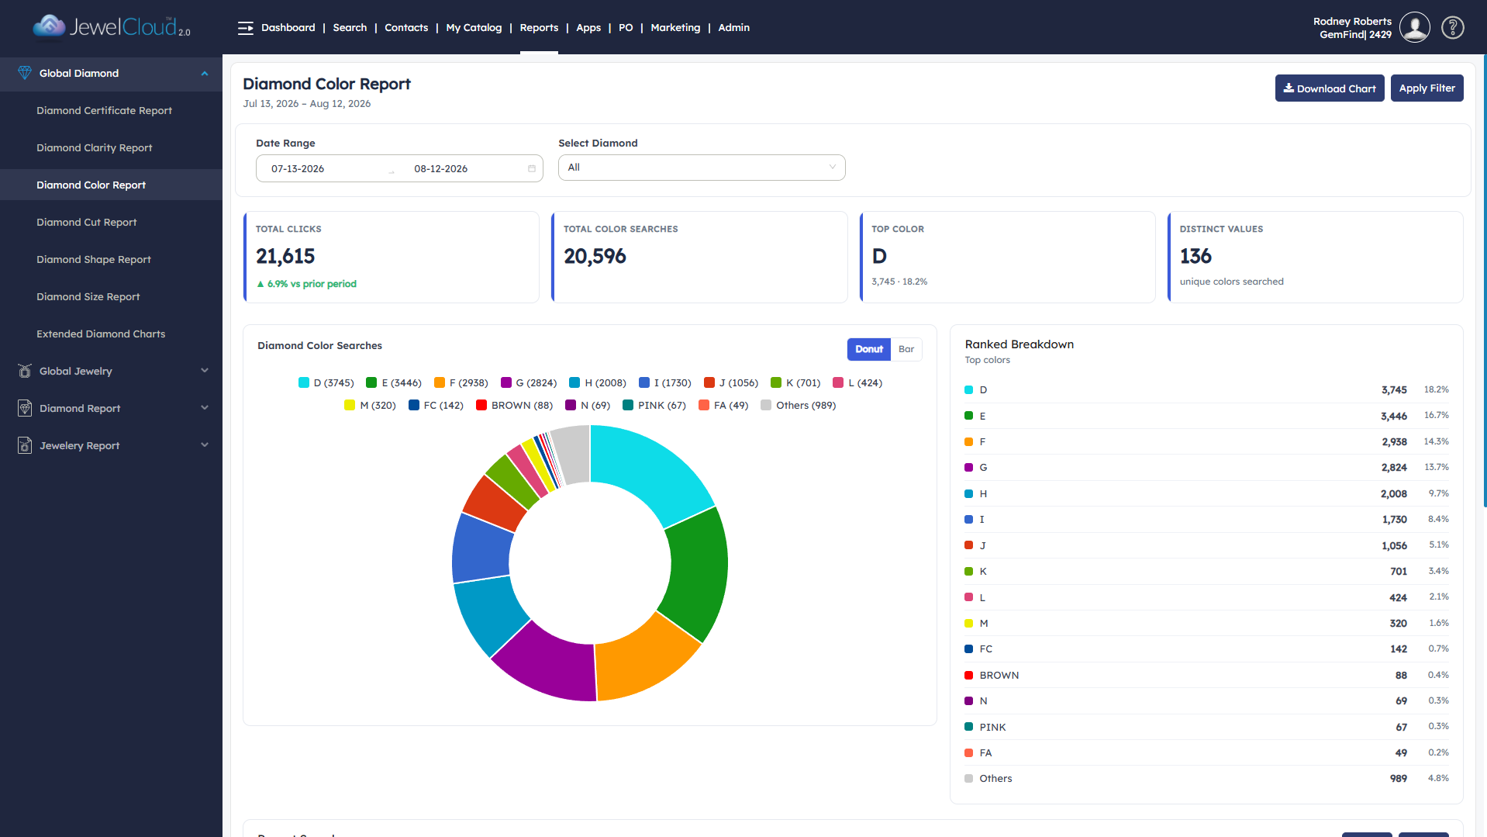
Task: Open the help question mark icon
Action: (x=1452, y=28)
